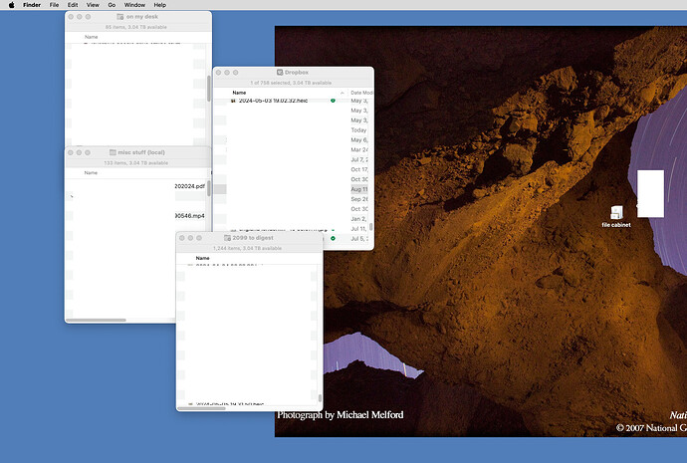
Task: Click the 'Mar 24' date cell
Action: coord(359,149)
